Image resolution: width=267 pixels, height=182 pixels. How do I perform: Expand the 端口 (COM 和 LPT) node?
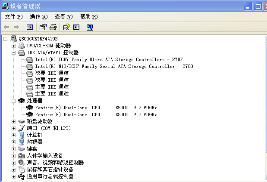[x=14, y=128]
